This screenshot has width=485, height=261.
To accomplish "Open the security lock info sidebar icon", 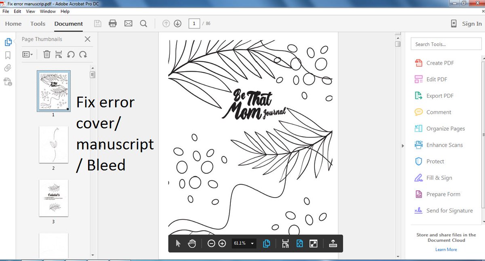I will point(8,82).
